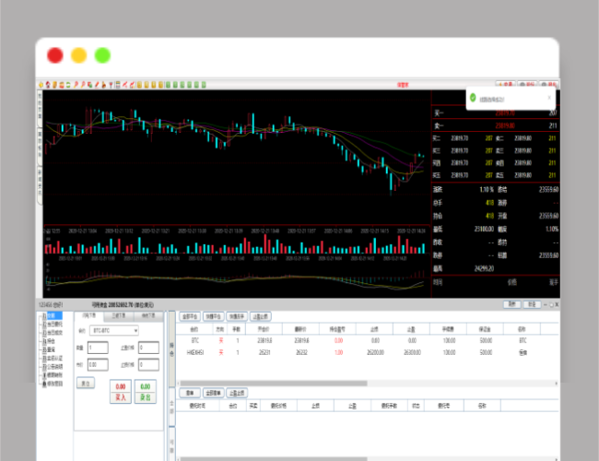The image size is (599, 461).
Task: Click the red macOS-style window dot
Action: pyautogui.click(x=54, y=54)
